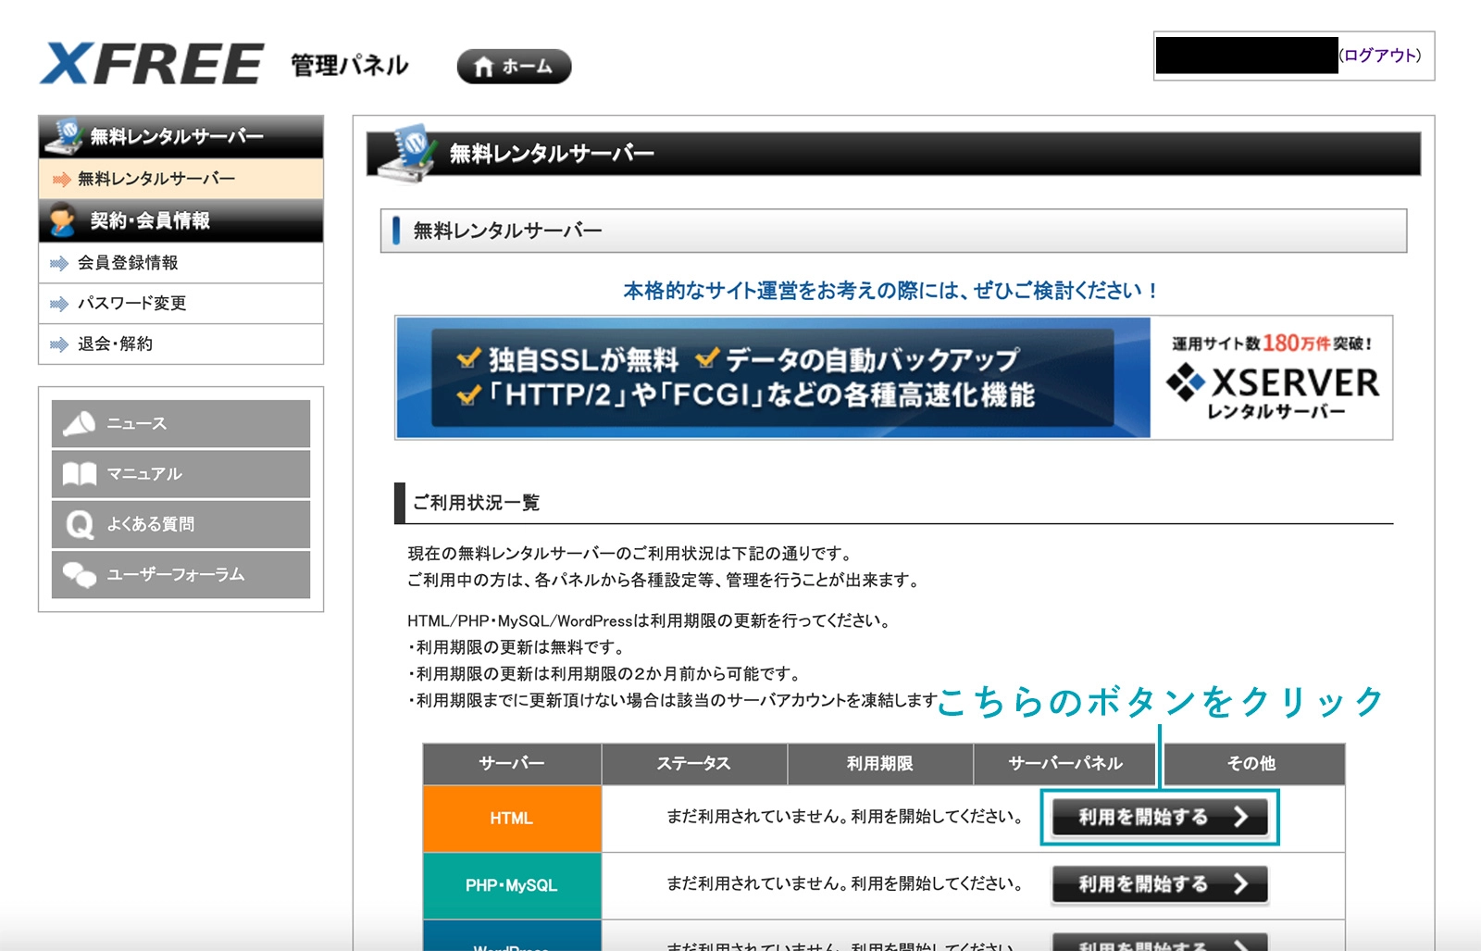The height and width of the screenshot is (951, 1481).
Task: Click the ニュース sidebar button
Action: tap(181, 423)
